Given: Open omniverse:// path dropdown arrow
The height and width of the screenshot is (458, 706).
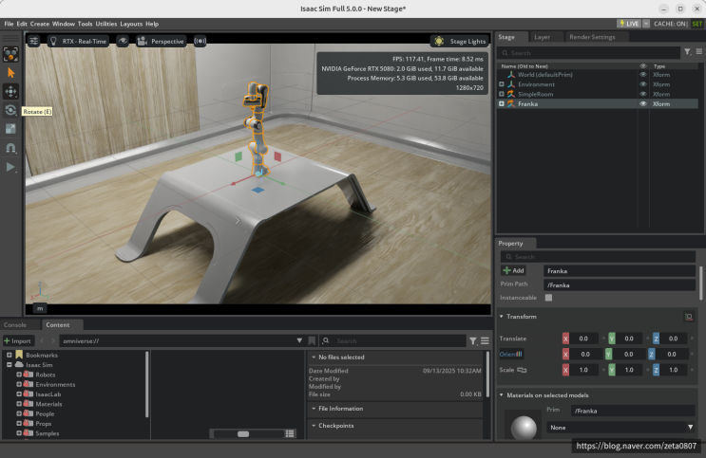Looking at the screenshot, I should click(x=299, y=340).
